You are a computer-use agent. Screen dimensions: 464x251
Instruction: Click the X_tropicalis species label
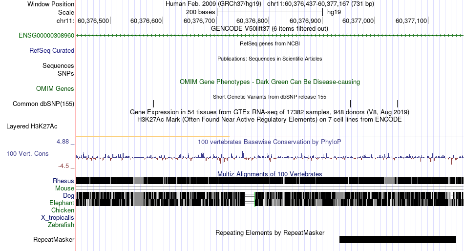click(58, 218)
